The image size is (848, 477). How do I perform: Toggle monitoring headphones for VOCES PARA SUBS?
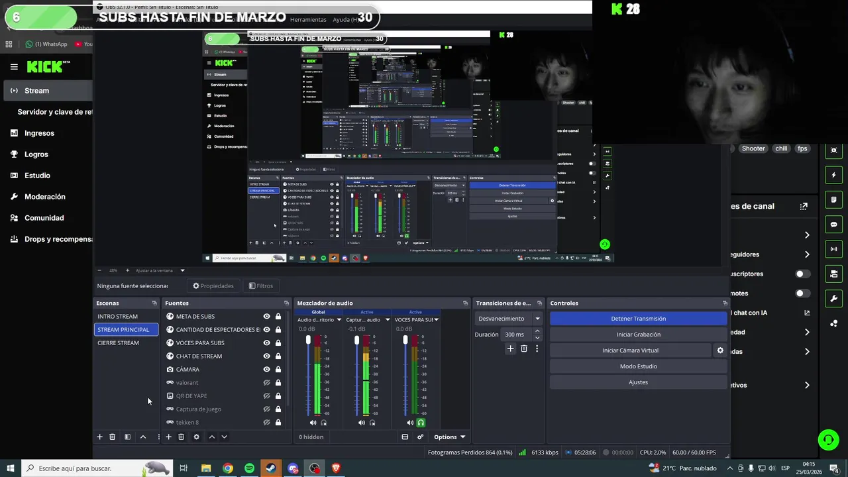coord(421,423)
